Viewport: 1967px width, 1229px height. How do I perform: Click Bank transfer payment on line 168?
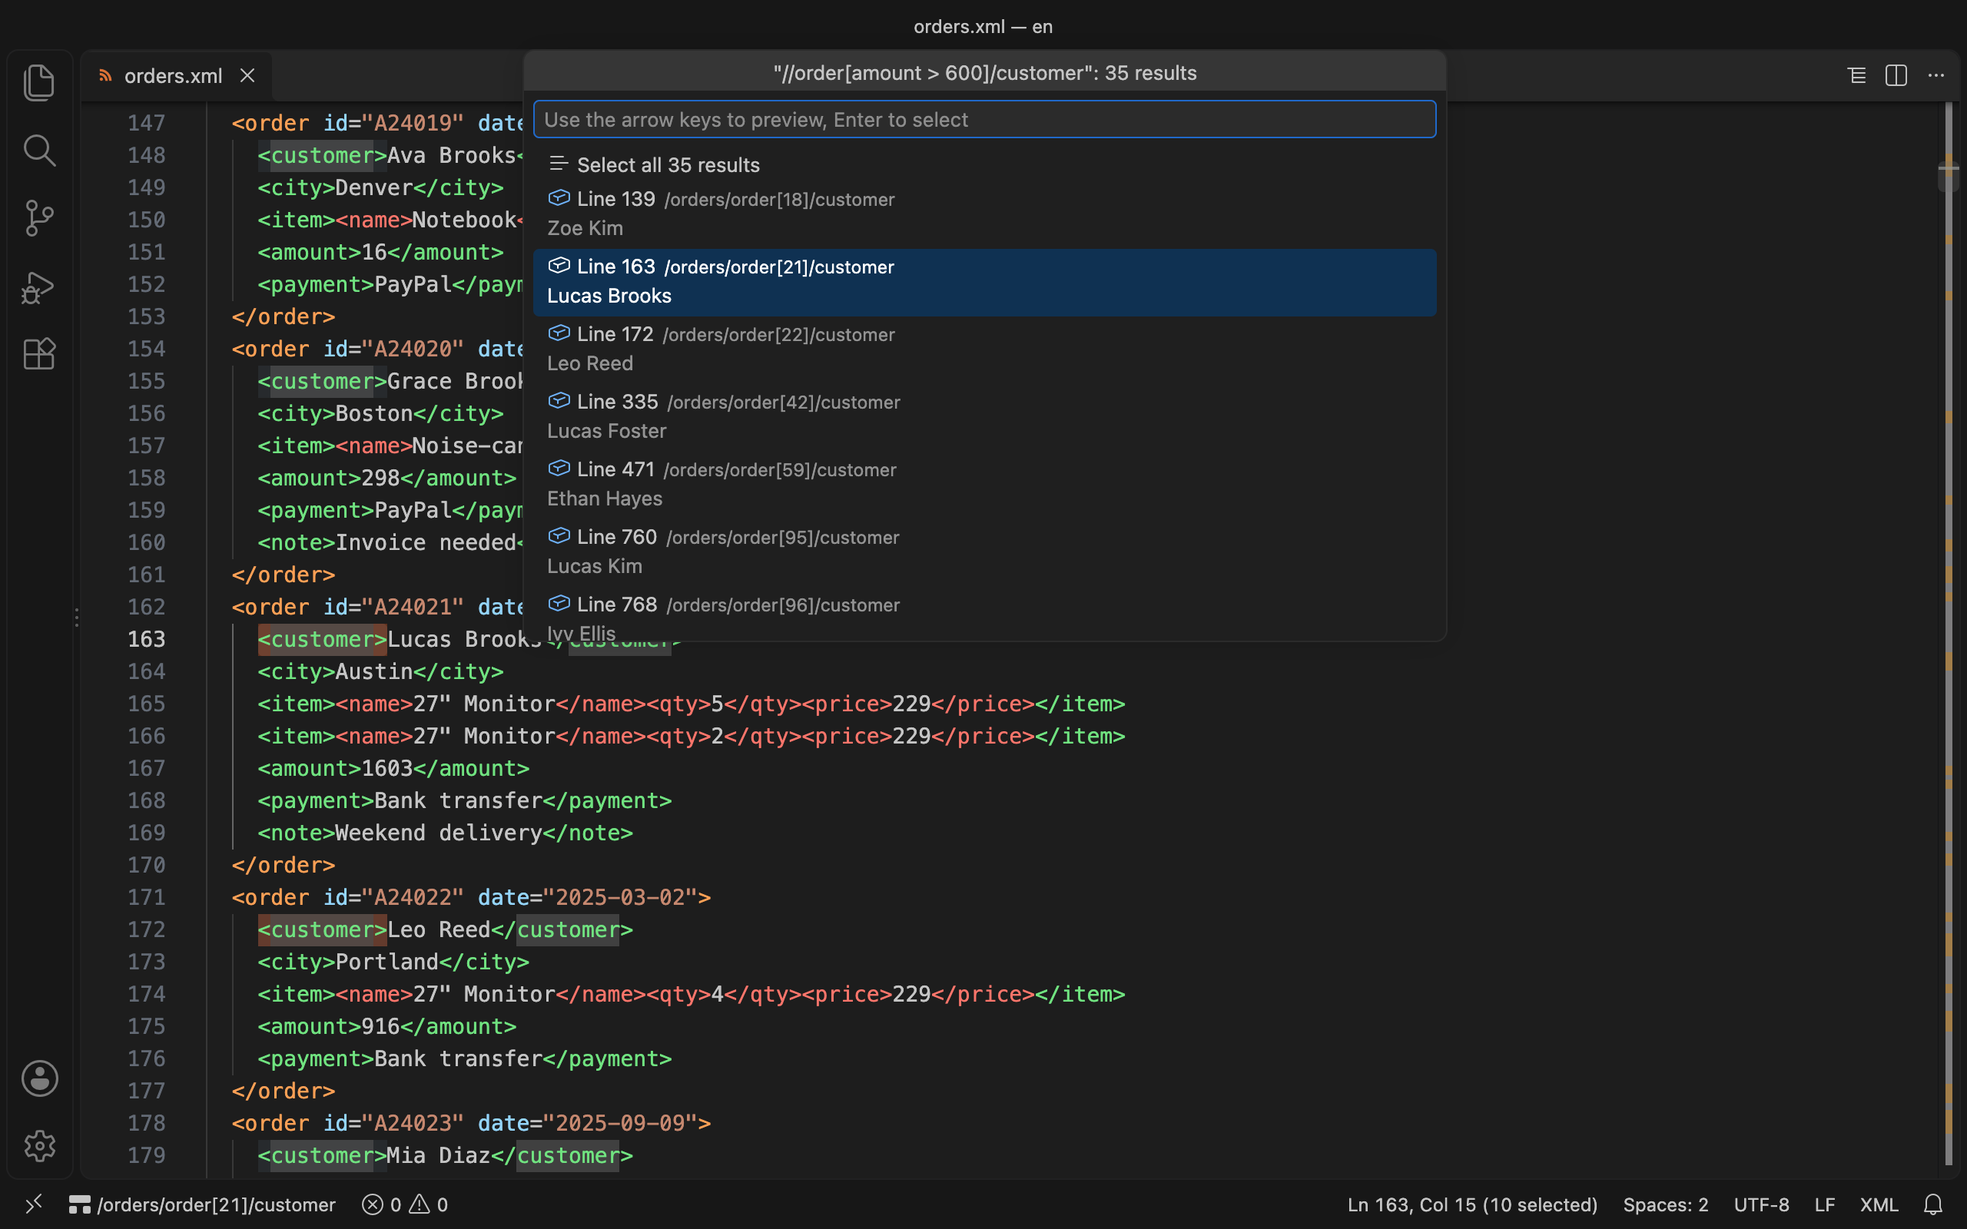pyautogui.click(x=458, y=800)
